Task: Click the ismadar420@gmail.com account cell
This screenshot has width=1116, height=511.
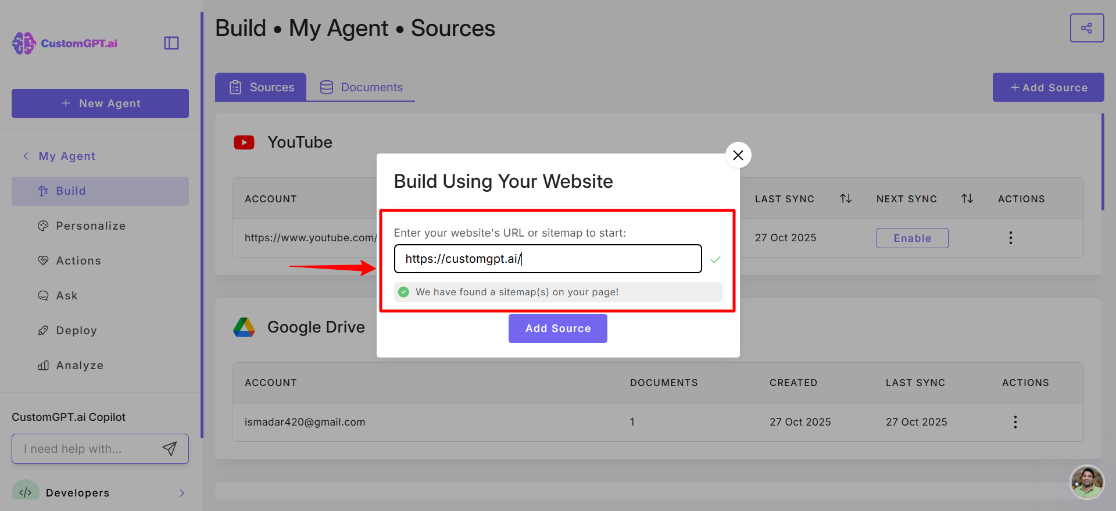Action: [305, 422]
